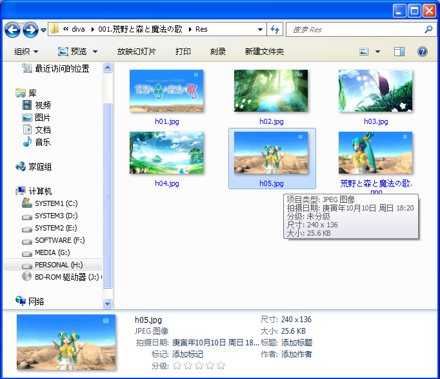Open the 视频 library

click(37, 105)
